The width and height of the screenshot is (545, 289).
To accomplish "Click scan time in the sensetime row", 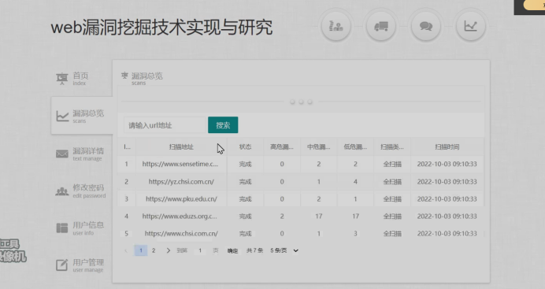I will pyautogui.click(x=447, y=164).
